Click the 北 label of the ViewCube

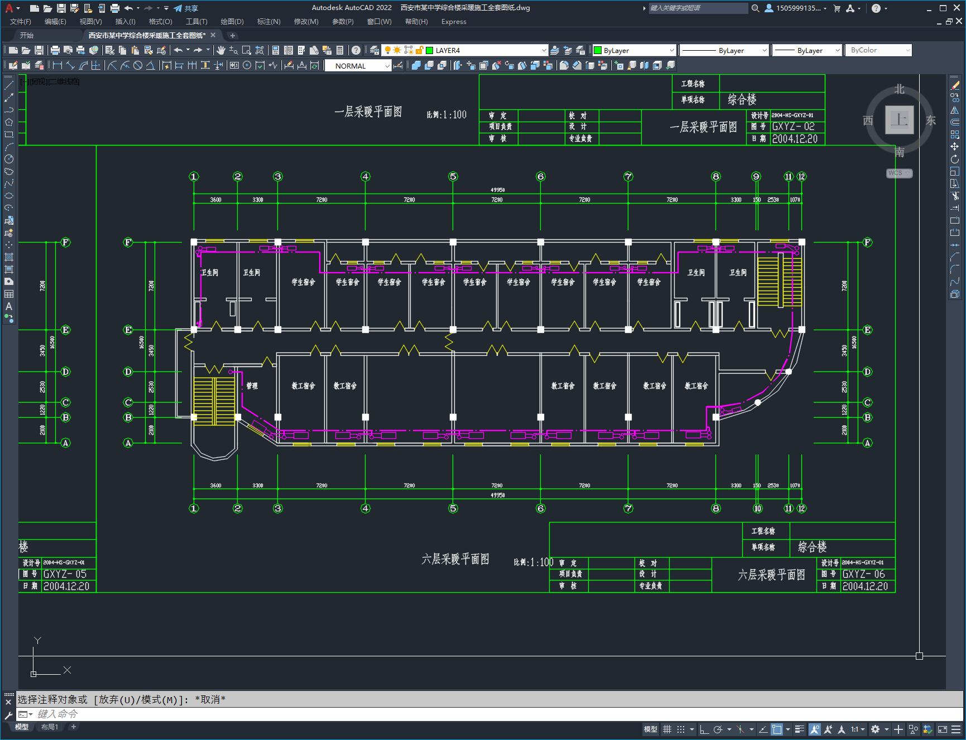pyautogui.click(x=899, y=89)
